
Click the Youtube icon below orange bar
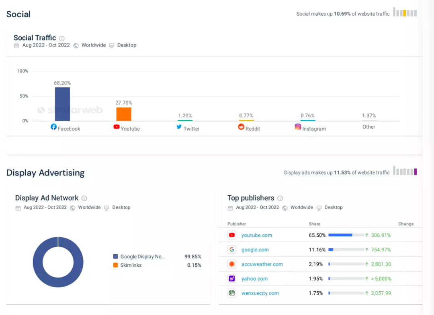[117, 127]
